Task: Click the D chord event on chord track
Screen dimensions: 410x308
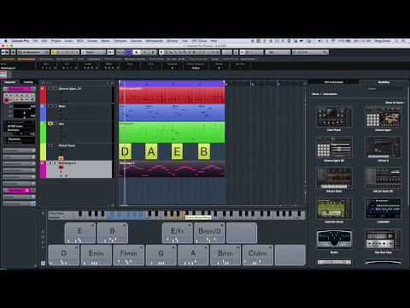Action: click(125, 151)
